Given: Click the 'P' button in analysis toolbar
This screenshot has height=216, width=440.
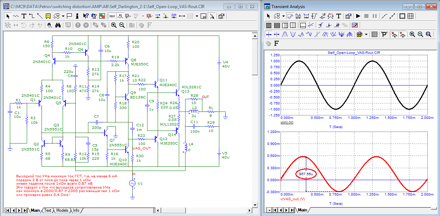Looking at the screenshot, I should [x=384, y=34].
